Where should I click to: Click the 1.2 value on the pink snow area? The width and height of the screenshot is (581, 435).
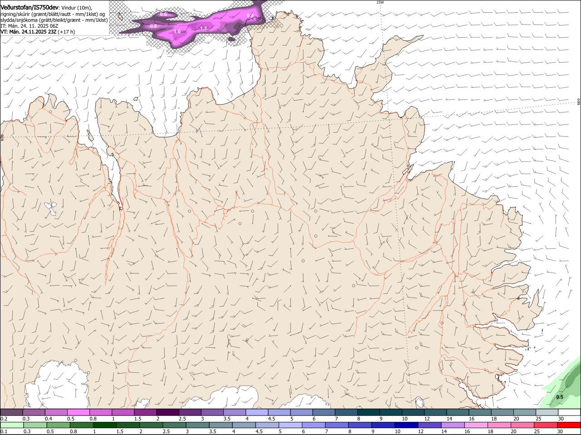pos(203,28)
